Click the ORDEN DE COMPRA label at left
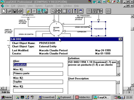Screen dimensions: 134x100 (26, 34)
